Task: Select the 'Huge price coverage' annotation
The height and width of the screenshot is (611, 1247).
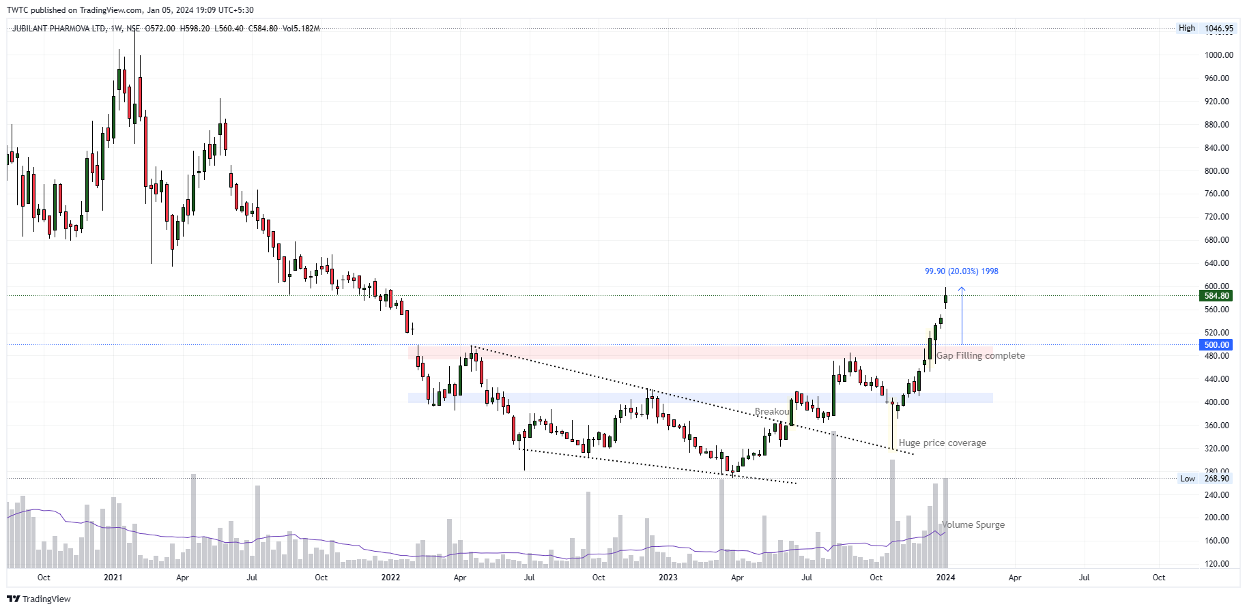Action: click(942, 443)
